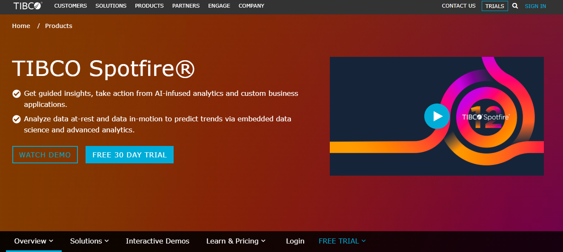
Task: Play the Spotfire 12 video
Action: click(437, 116)
